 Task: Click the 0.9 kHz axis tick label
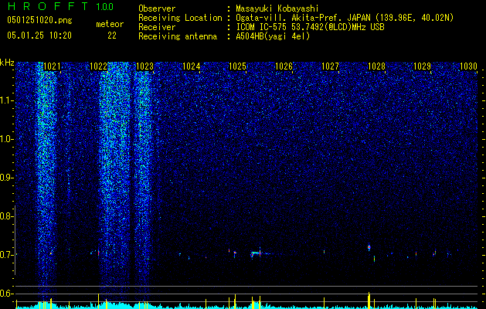tap(6, 178)
